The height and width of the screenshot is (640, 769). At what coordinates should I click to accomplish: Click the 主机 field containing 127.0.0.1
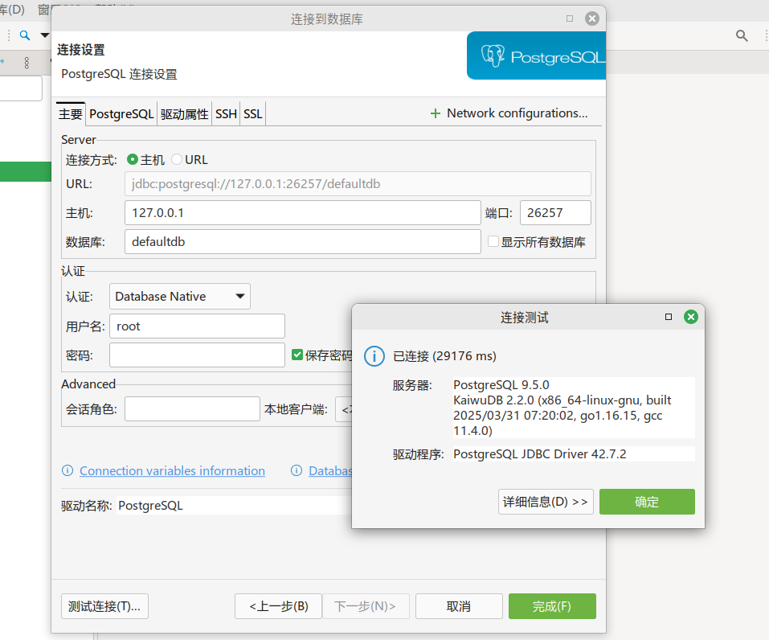point(303,212)
